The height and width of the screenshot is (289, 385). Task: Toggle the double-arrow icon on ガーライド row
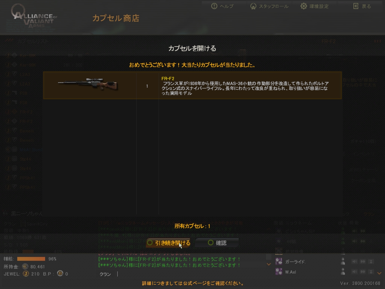pyautogui.click(x=363, y=261)
